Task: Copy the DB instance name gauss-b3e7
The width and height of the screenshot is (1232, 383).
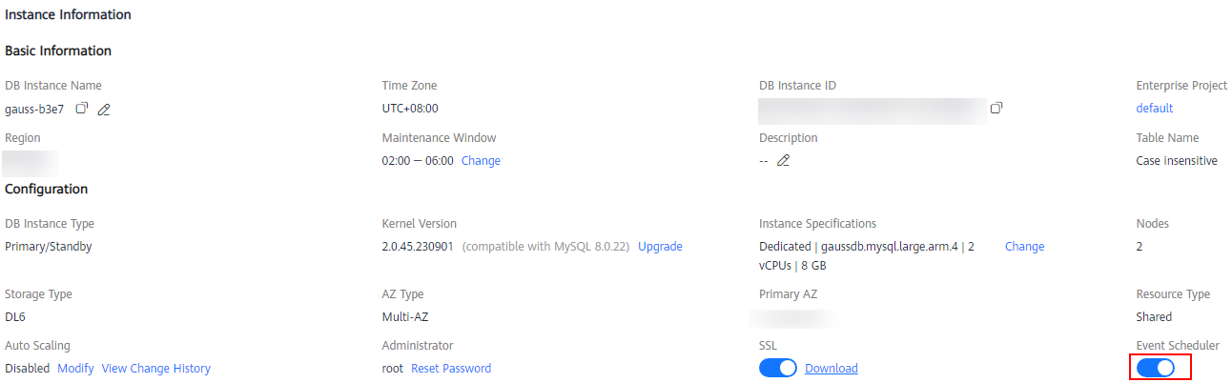Action: pos(82,109)
